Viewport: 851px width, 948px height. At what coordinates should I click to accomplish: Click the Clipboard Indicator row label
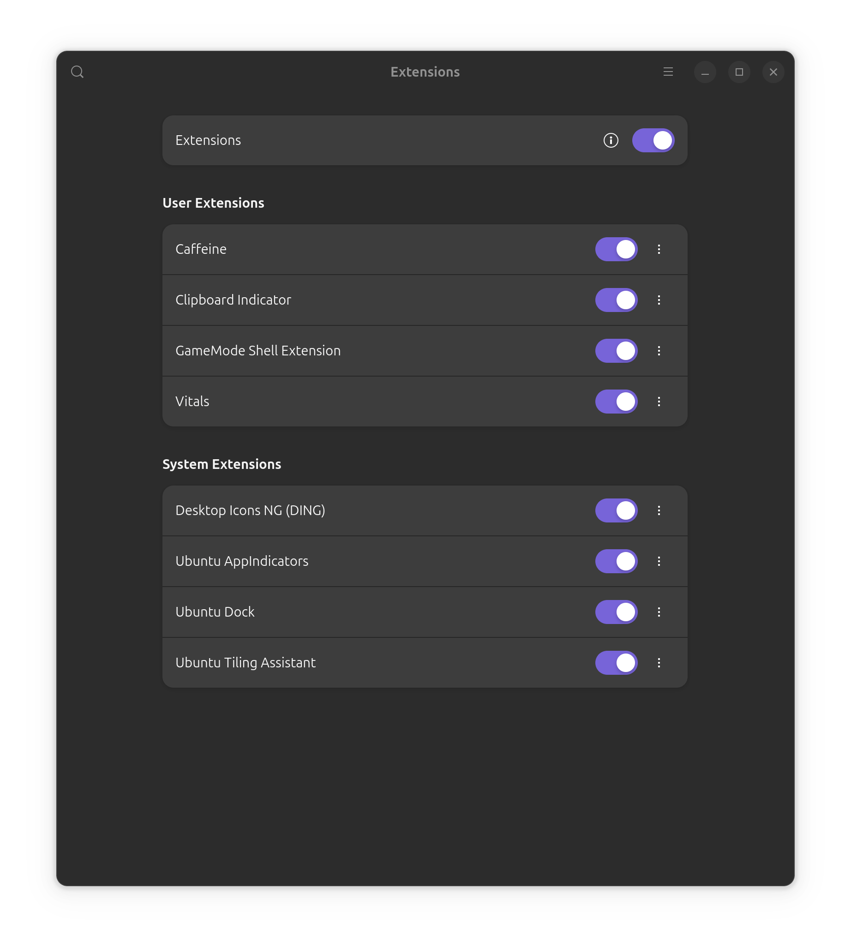coord(233,300)
